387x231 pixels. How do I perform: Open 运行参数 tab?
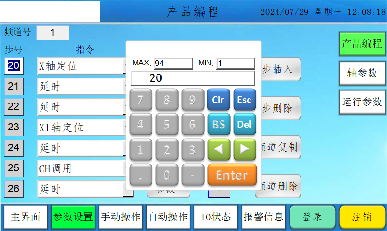click(362, 102)
